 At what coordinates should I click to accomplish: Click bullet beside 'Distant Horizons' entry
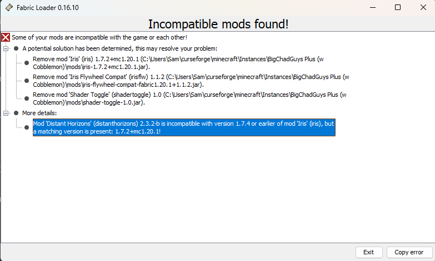pyautogui.click(x=26, y=127)
